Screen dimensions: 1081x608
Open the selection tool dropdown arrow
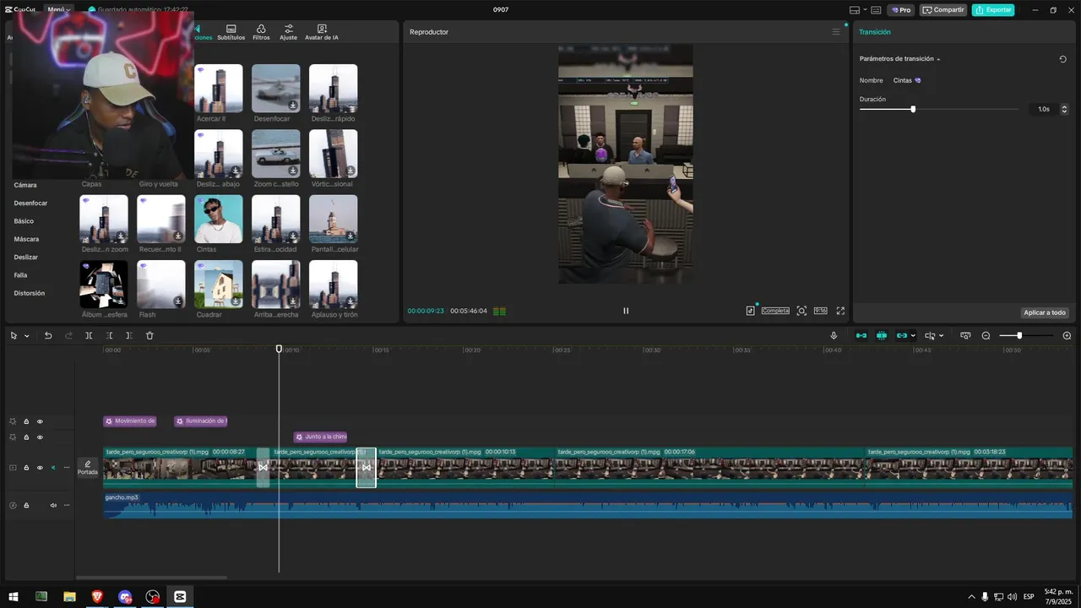pos(27,336)
